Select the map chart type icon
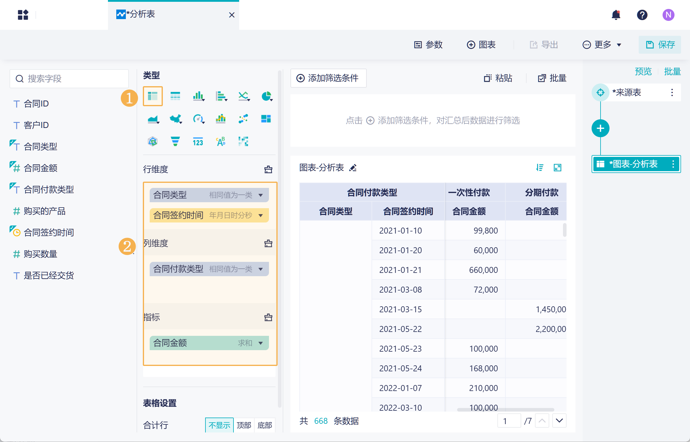 176,119
